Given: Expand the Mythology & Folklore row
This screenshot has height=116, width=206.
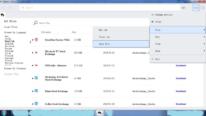Looking at the screenshot, I should click(x=33, y=79).
